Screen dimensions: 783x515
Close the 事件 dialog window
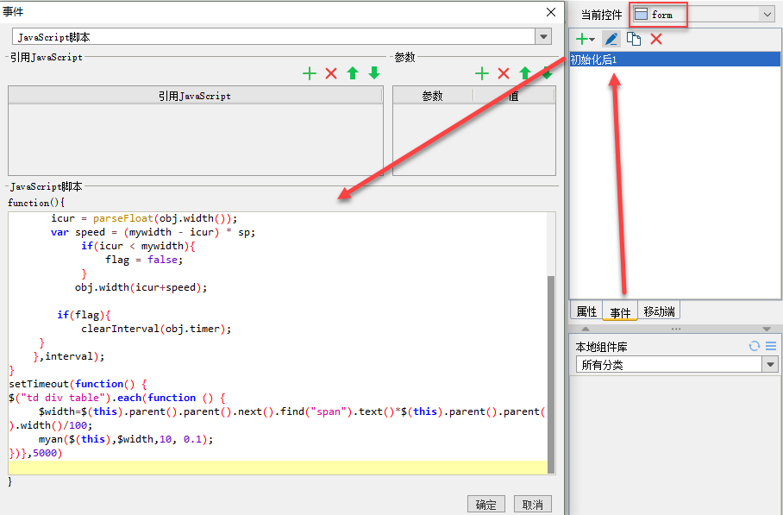[x=551, y=12]
